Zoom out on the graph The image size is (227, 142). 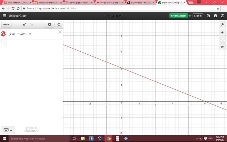pos(222,39)
